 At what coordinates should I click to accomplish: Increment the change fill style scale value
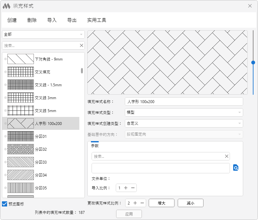[x=135, y=203]
